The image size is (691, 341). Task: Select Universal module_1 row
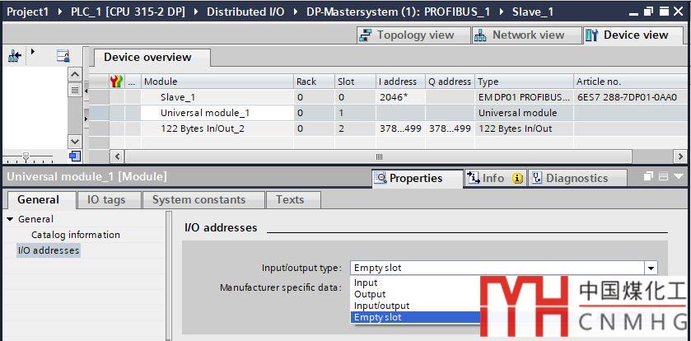point(204,113)
